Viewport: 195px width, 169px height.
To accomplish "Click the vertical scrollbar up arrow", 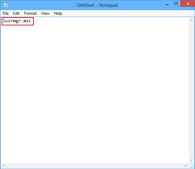I will click(191, 21).
